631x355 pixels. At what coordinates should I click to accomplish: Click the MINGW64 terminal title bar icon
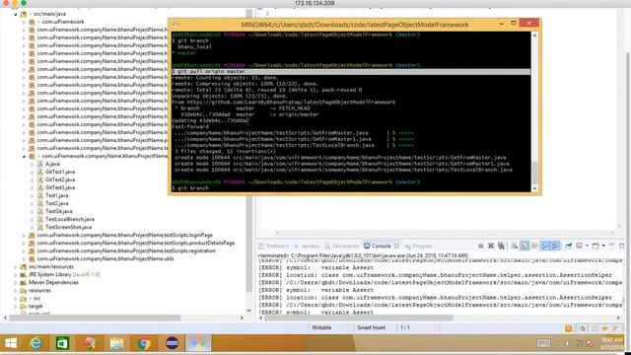175,24
